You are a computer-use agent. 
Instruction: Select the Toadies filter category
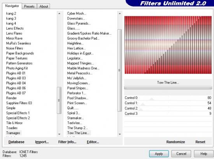12,128
